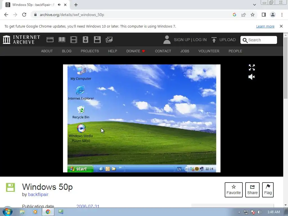This screenshot has height=216, width=288.
Task: Open the Video (film strip) icon in header
Action: pos(74,40)
